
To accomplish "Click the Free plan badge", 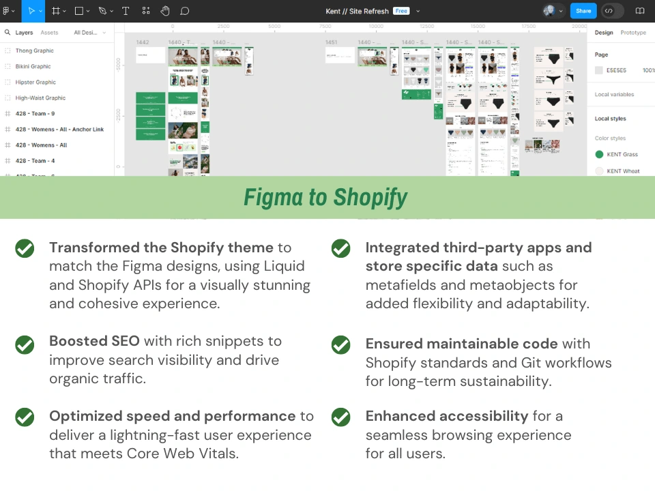I will [x=401, y=11].
